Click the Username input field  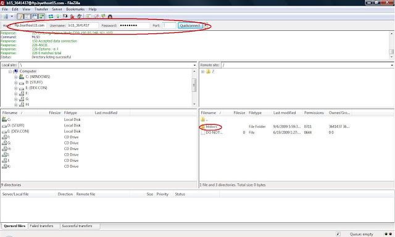point(83,25)
